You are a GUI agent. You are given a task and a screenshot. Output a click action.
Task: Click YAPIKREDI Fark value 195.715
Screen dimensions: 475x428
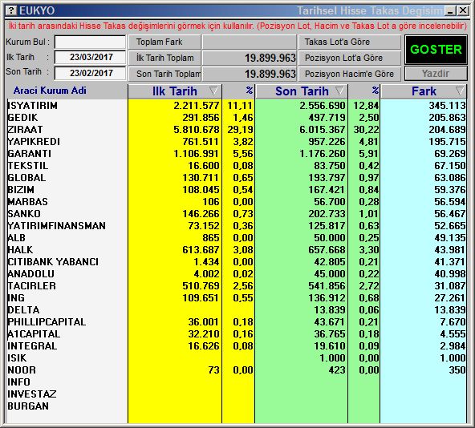click(x=447, y=142)
